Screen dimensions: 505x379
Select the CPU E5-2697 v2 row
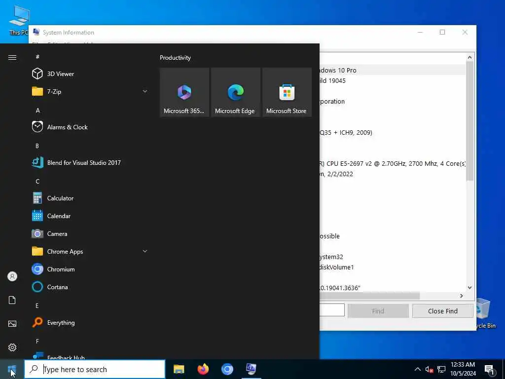coord(392,163)
